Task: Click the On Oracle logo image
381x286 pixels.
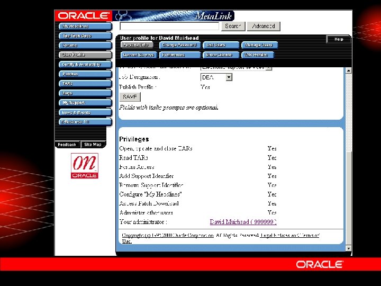Action: pos(85,166)
